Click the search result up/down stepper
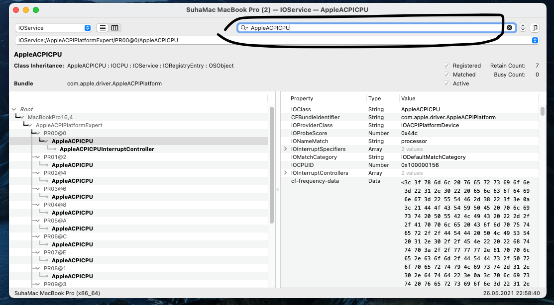This screenshot has width=554, height=305. click(x=523, y=28)
